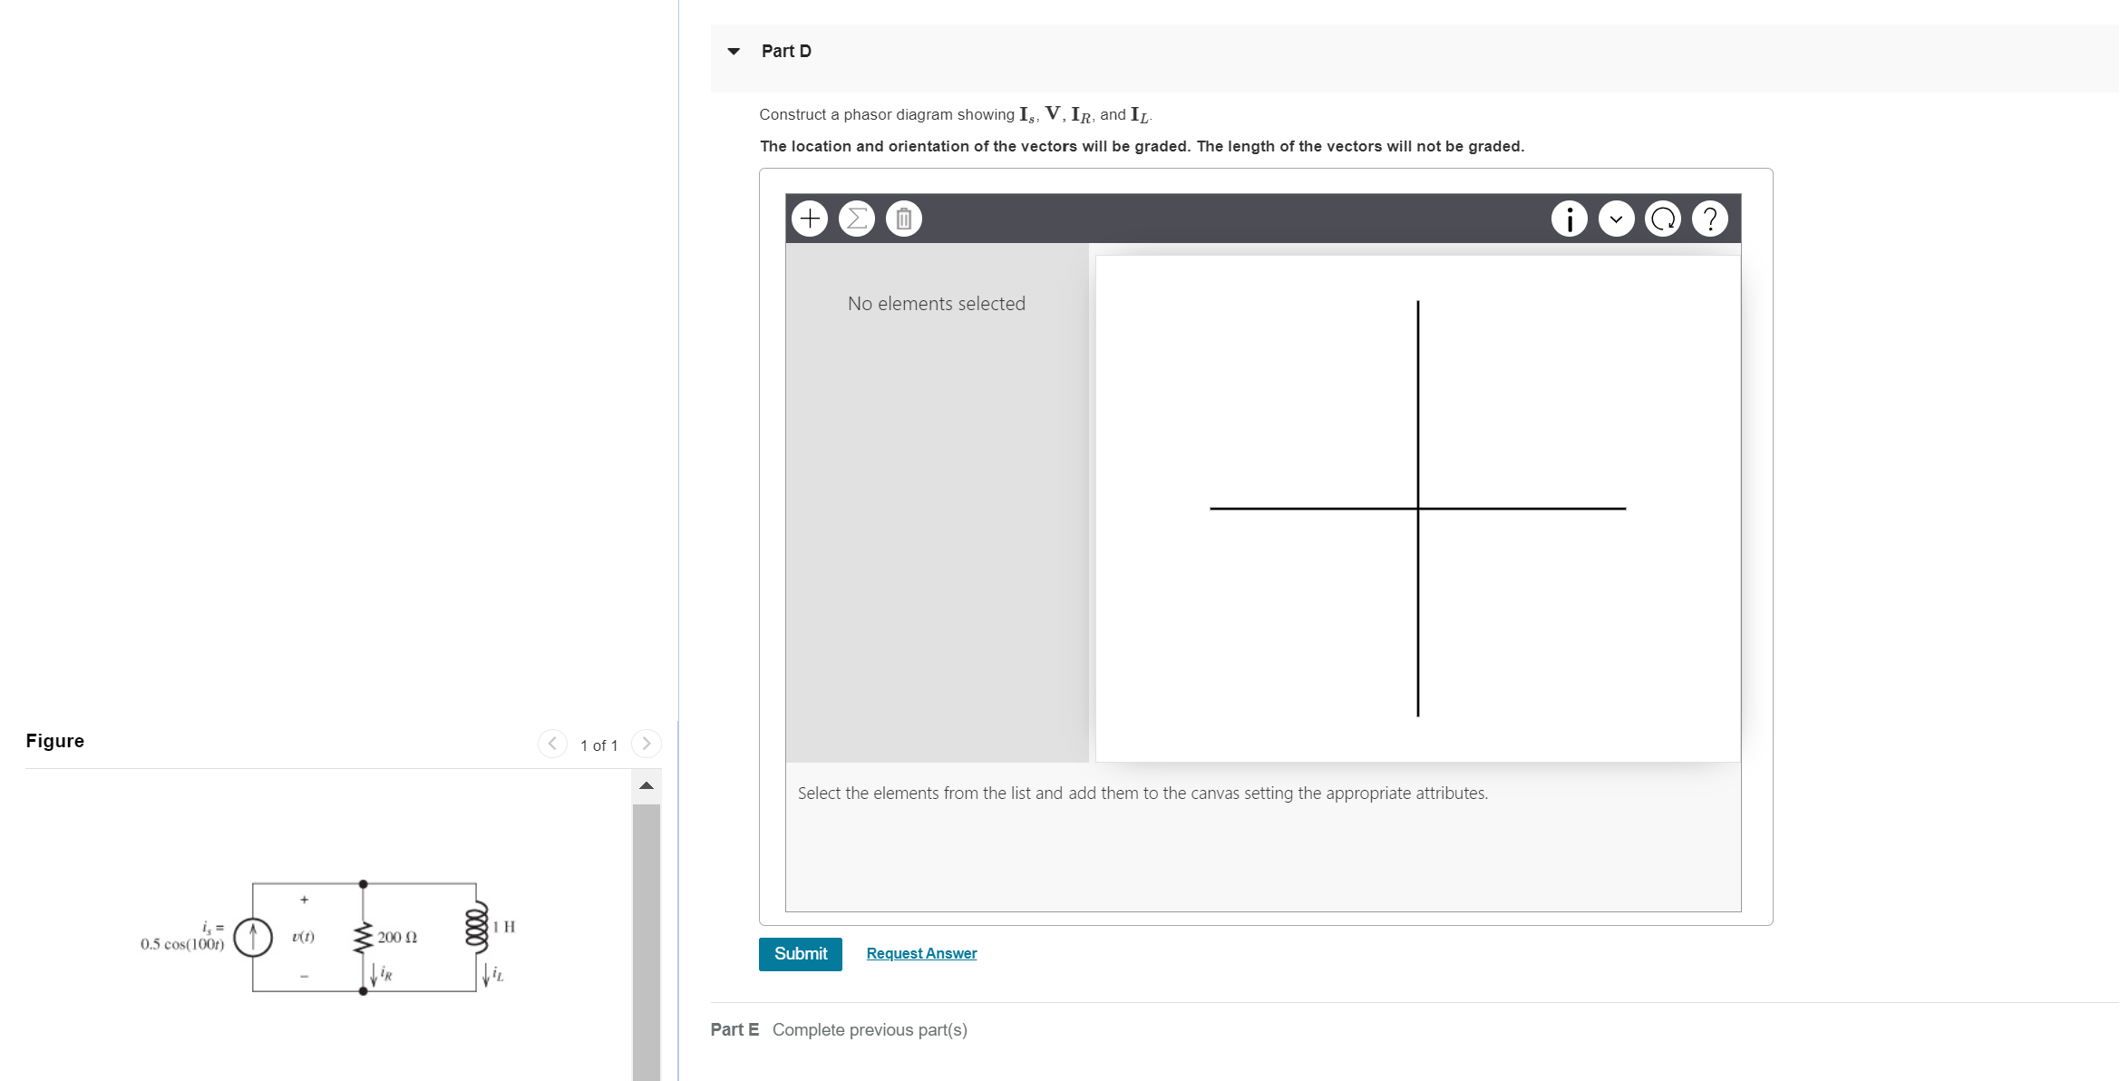This screenshot has height=1081, width=2120.
Task: Click the Part D triangle to hide contents
Action: coord(733,51)
